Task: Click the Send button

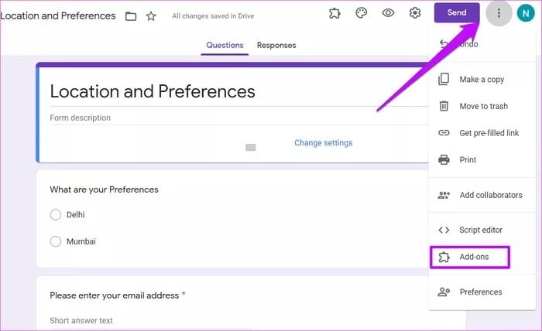Action: click(457, 13)
